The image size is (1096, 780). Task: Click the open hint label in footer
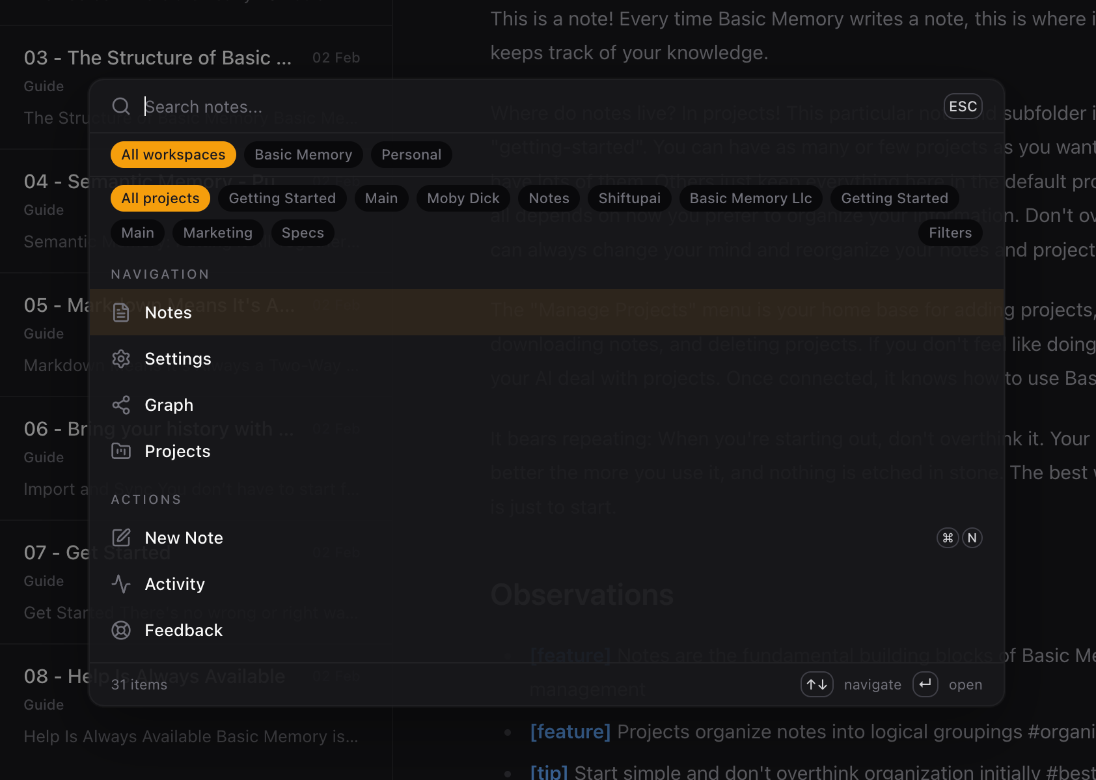(965, 684)
